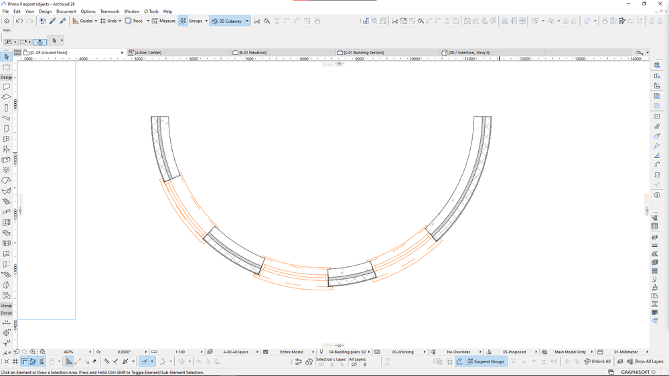Toggle the Trace reference button

tap(133, 21)
